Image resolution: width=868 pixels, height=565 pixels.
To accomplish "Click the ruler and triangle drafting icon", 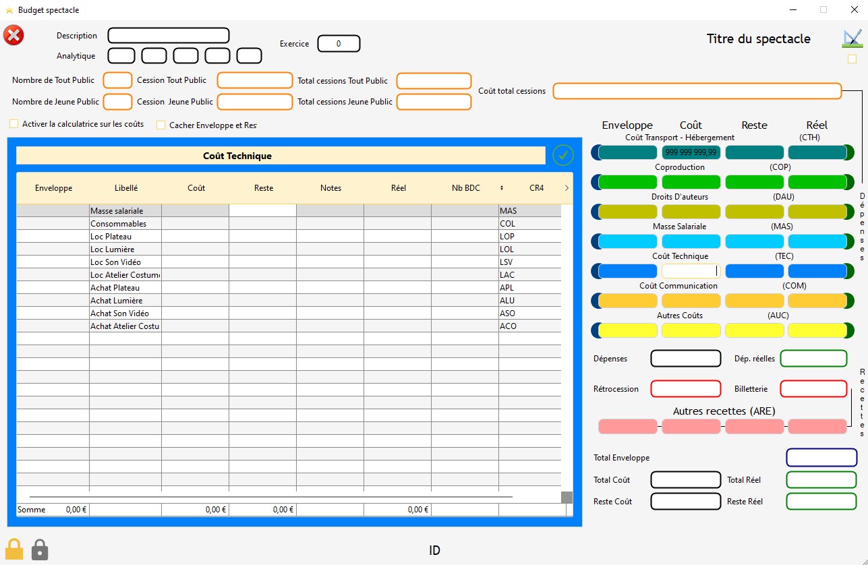I will (852, 39).
